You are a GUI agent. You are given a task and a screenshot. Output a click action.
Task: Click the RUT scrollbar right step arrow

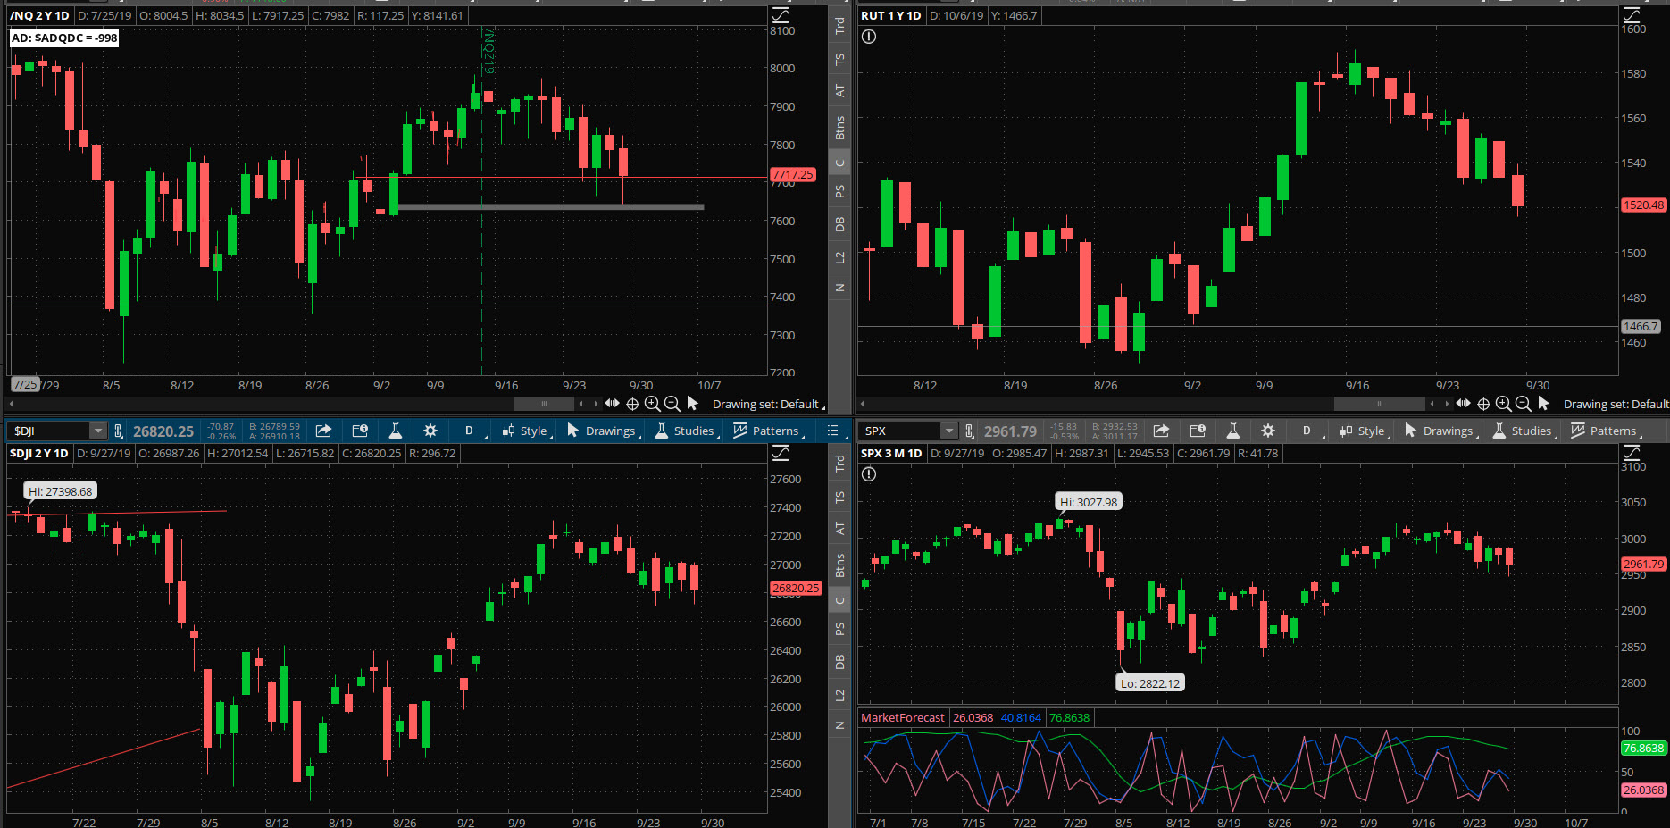coord(1447,404)
